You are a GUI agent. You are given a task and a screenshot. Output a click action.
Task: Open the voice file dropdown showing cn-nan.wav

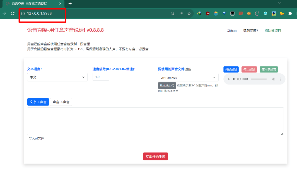(188, 77)
